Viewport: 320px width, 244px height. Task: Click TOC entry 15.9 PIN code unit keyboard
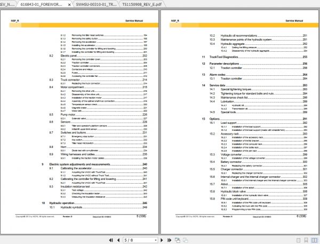[x=258, y=199]
